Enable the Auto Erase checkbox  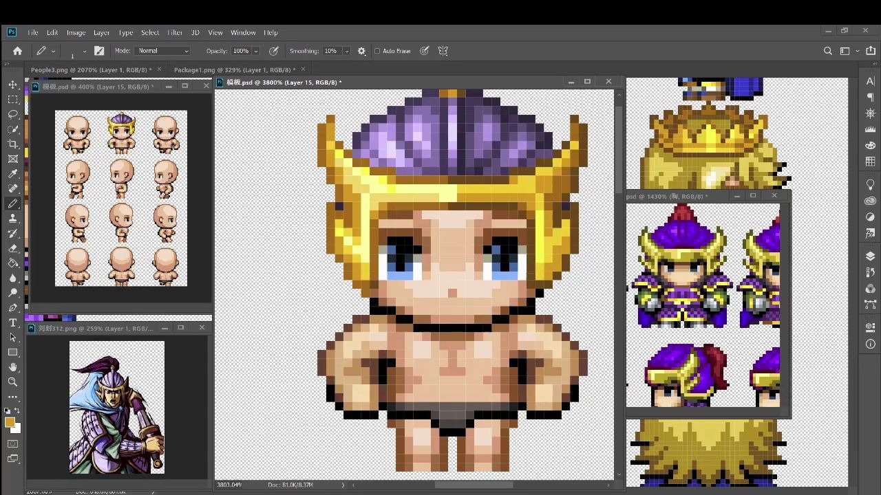coord(377,50)
